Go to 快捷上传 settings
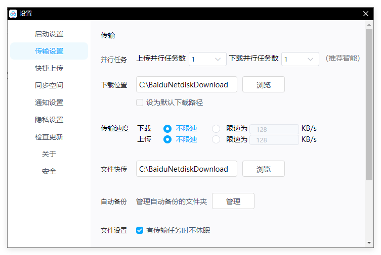This screenshot has height=255, width=381. tap(49, 68)
